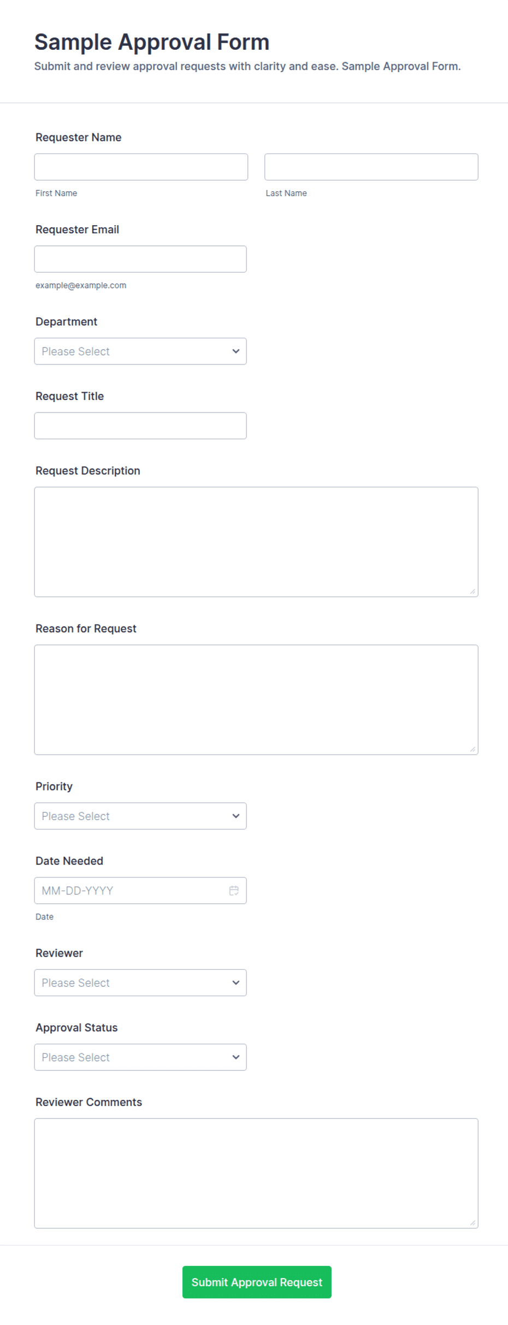Select the Requester Email field

[140, 259]
